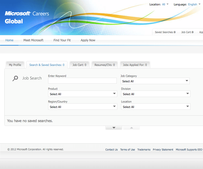Open the Terms of Use link

127,150
